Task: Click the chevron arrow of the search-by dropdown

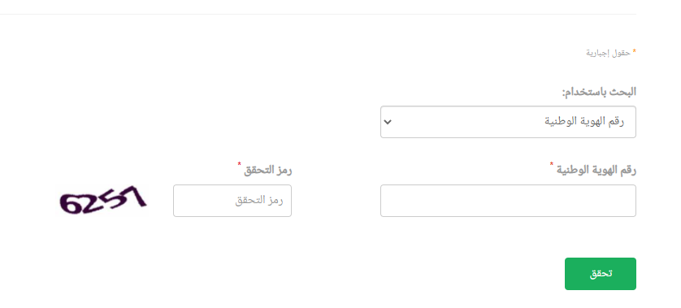Action: point(388,122)
